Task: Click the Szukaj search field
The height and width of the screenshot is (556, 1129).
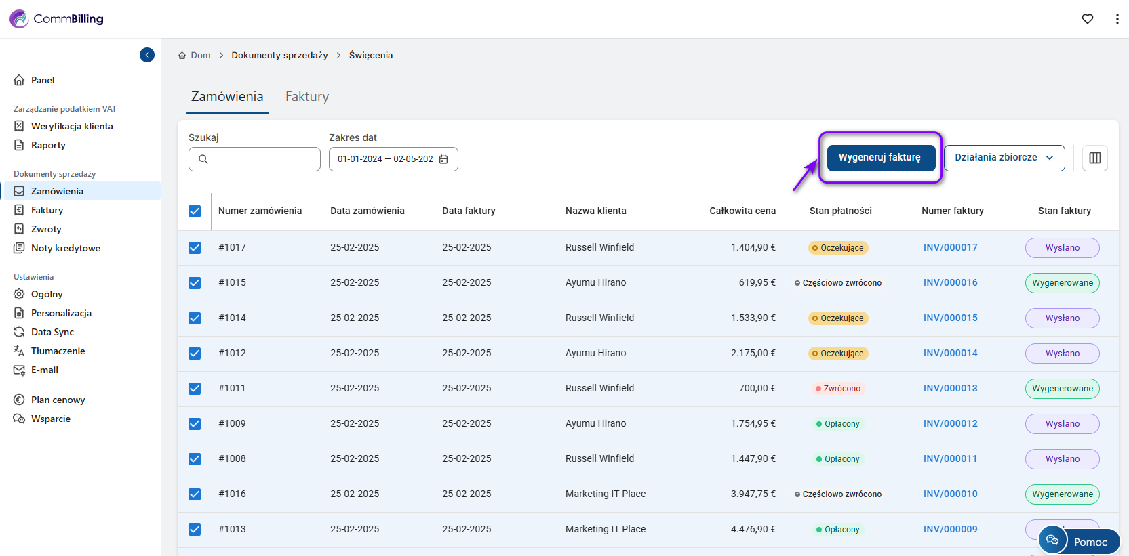Action: click(x=262, y=159)
